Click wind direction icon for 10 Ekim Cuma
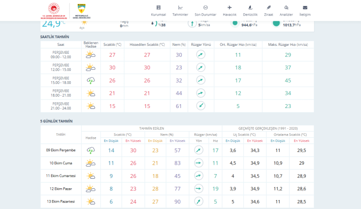Viewport: 361px width, 209px height. (x=199, y=163)
